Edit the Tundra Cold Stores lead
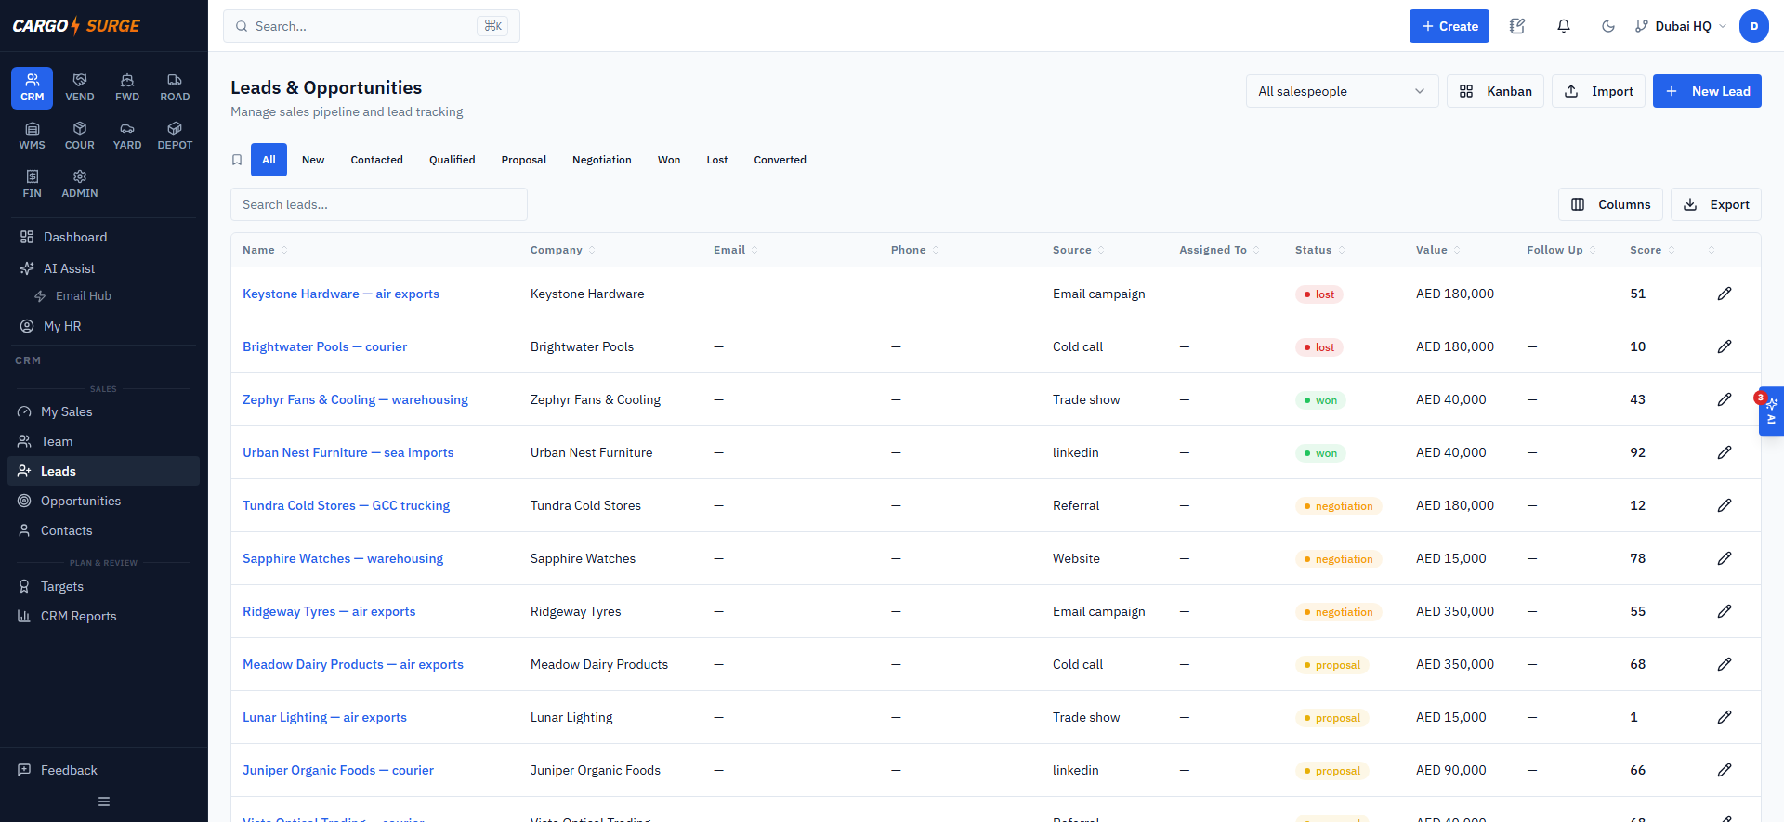 [1725, 505]
